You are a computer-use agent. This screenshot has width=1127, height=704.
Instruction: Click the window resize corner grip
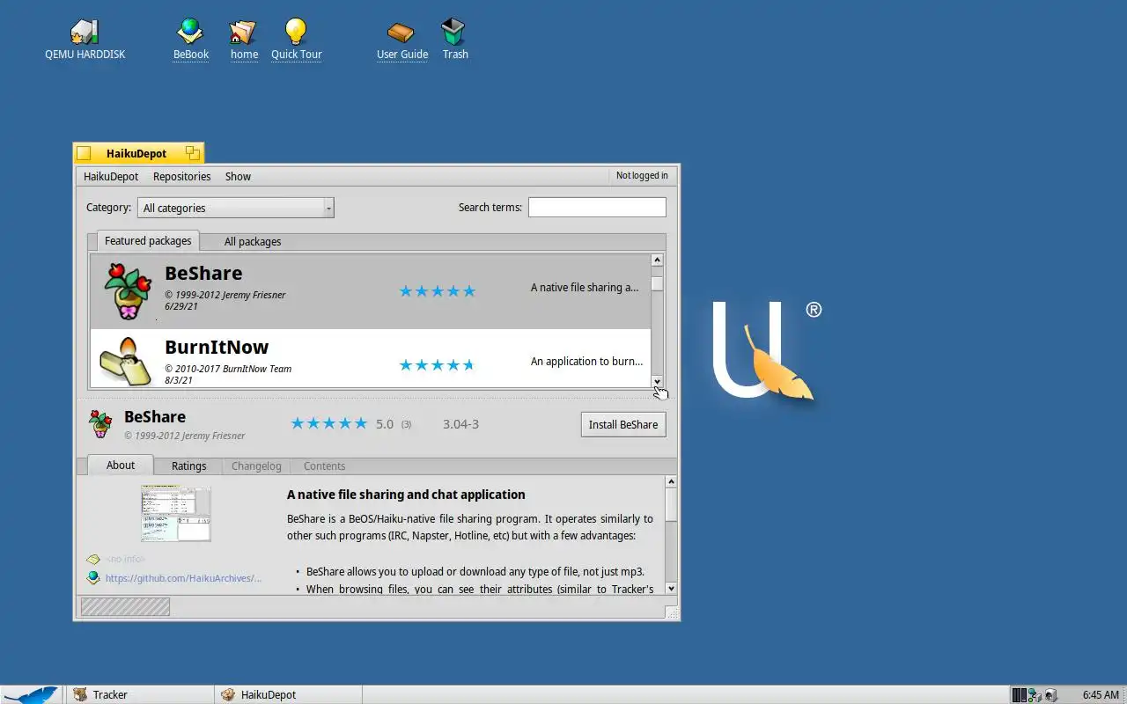tap(671, 612)
